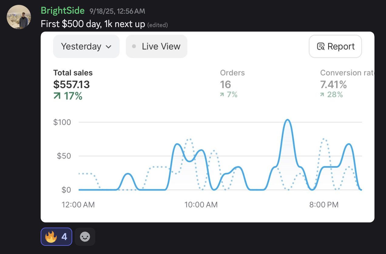Click the chevron next to Yesterday
This screenshot has height=254, width=386.
click(108, 47)
